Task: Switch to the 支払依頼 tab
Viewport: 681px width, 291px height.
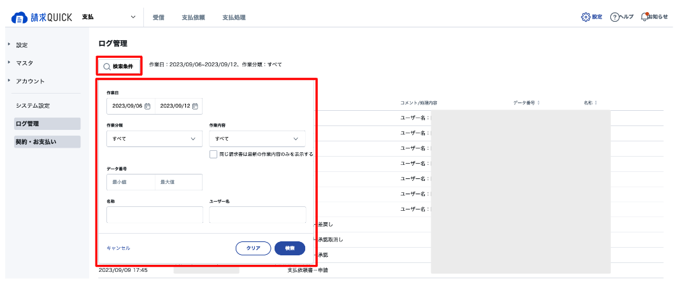Action: [x=193, y=17]
